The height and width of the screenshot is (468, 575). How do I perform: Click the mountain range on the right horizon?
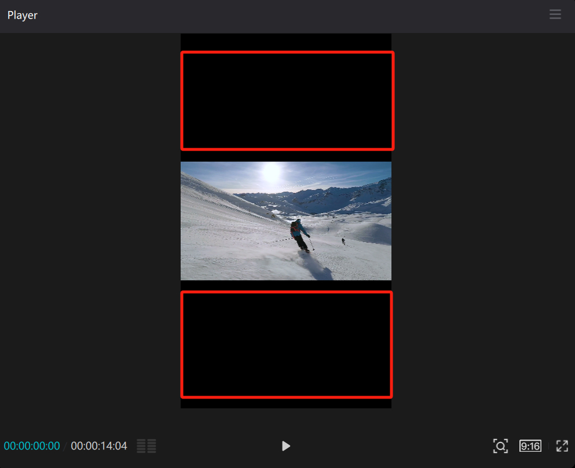click(x=359, y=194)
